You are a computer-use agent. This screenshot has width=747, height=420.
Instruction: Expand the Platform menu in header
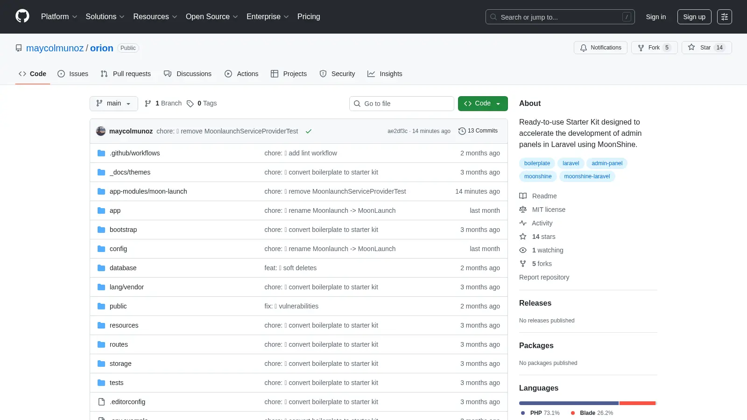point(59,17)
